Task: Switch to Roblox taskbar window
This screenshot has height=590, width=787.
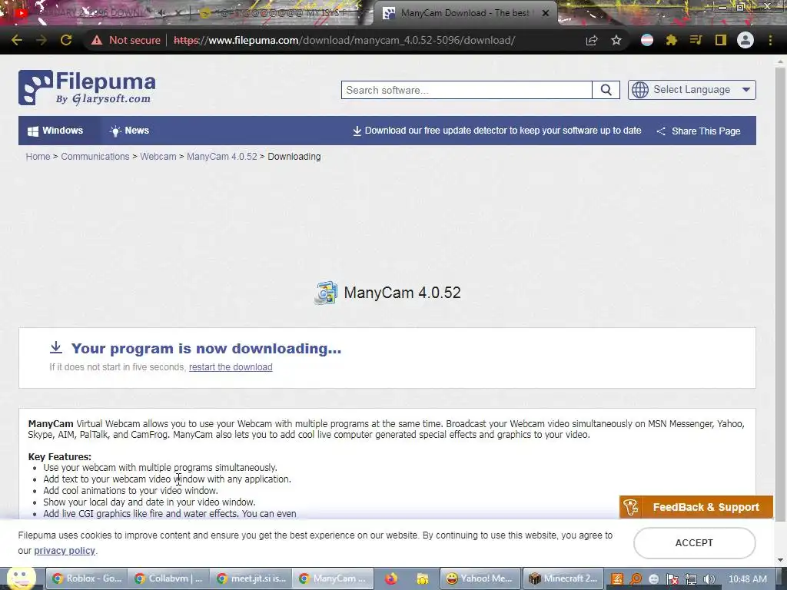Action: [x=87, y=578]
